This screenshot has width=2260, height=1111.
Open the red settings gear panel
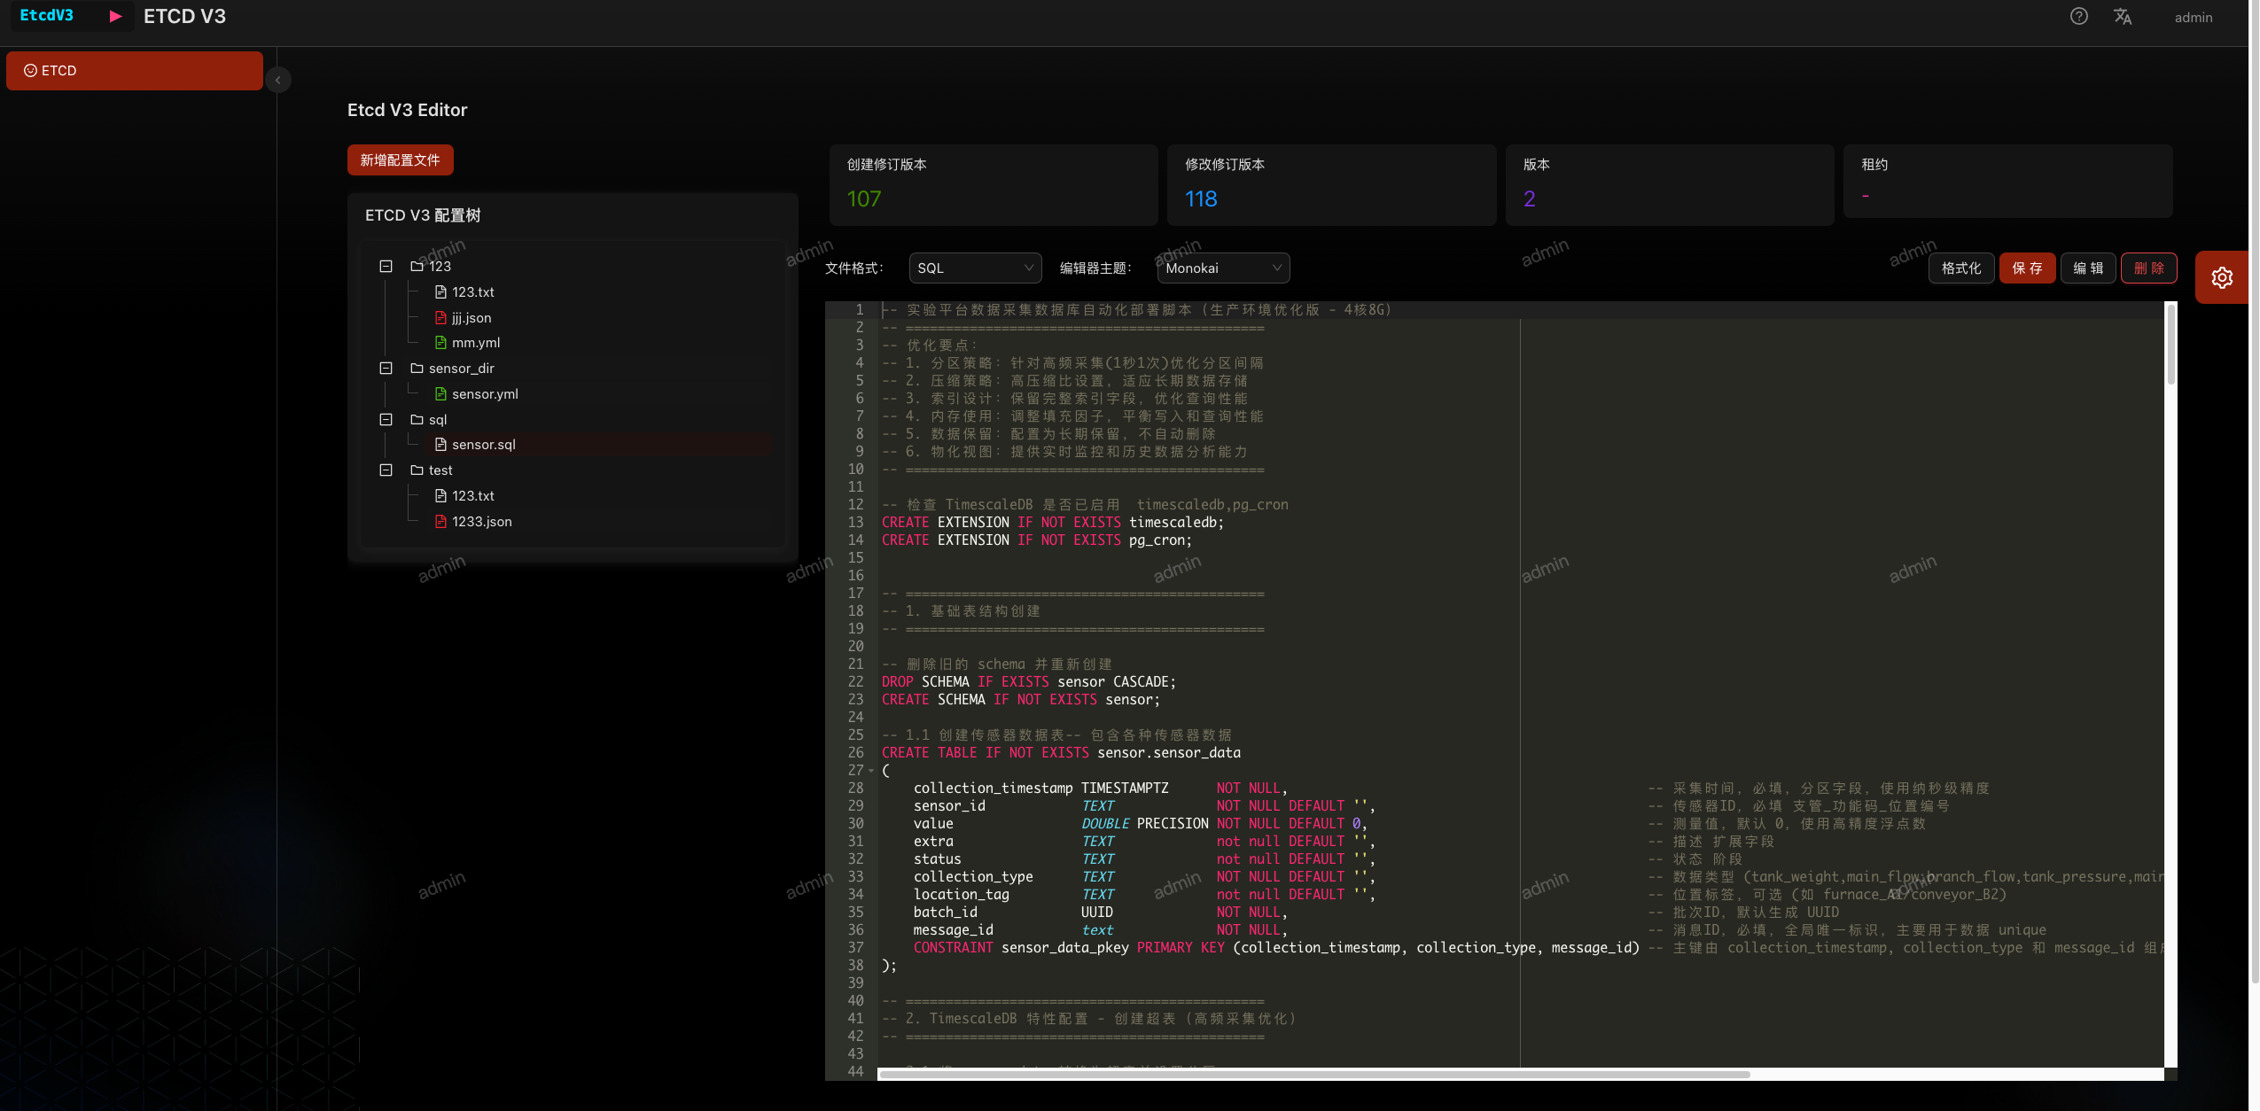point(2222,277)
